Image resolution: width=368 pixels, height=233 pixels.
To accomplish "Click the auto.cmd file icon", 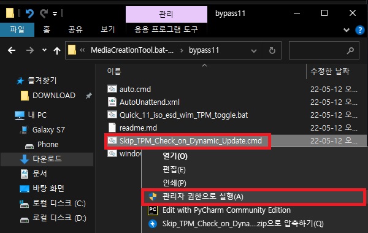I will pyautogui.click(x=112, y=89).
